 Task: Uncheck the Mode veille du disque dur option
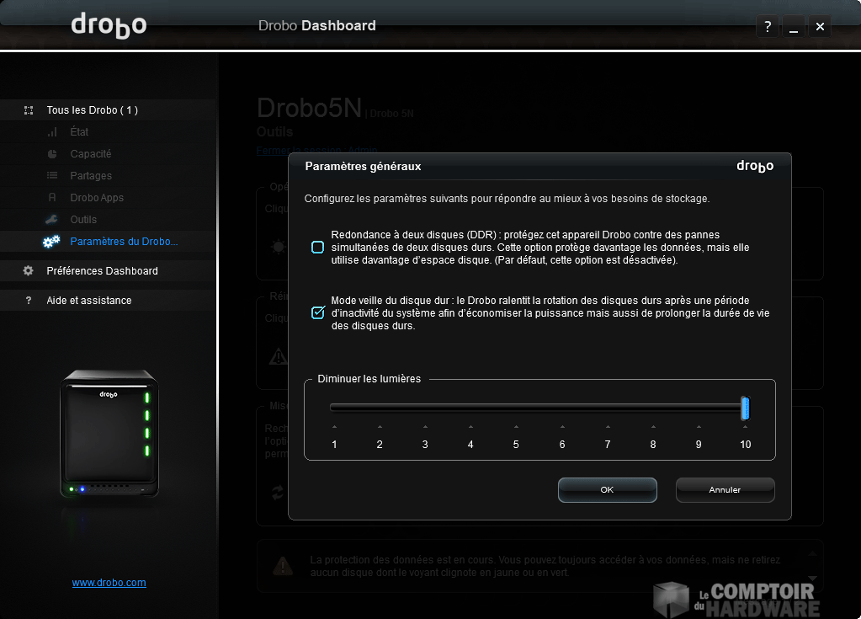(317, 312)
